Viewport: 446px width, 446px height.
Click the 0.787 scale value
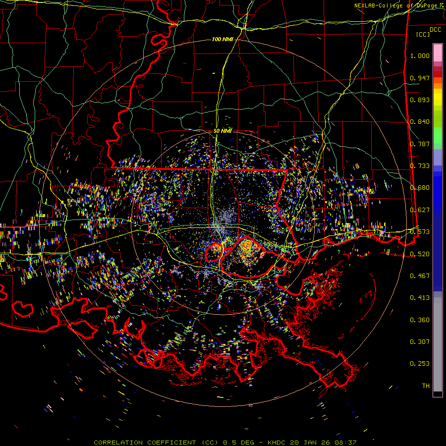[420, 144]
